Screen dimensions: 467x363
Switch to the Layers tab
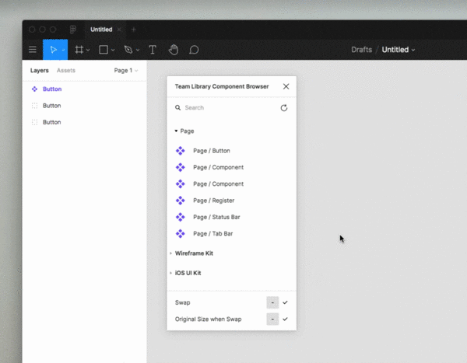(x=40, y=71)
